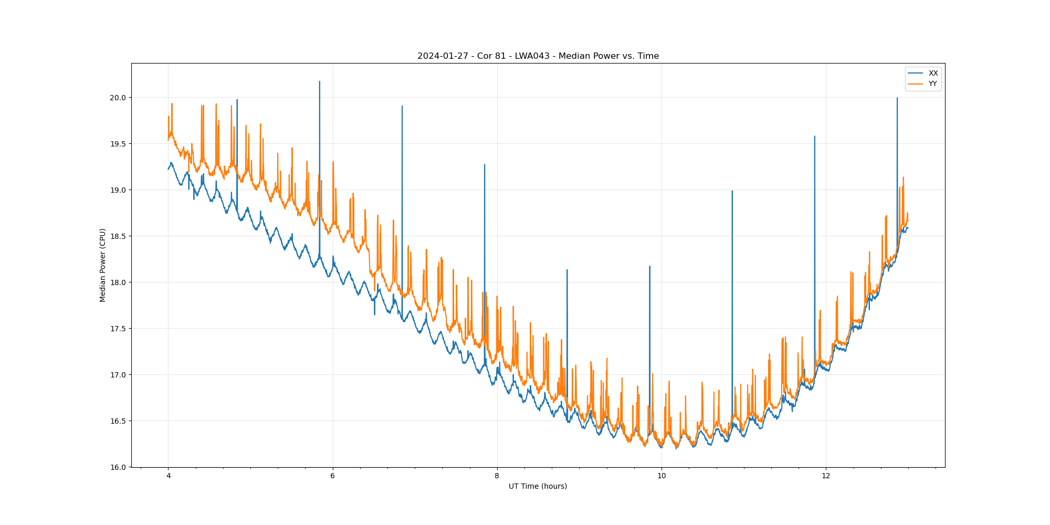The image size is (1050, 525).
Task: Click x-axis tick label 8
Action: (x=497, y=476)
